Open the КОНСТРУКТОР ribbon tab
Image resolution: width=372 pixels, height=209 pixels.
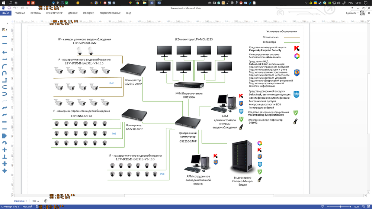click(x=54, y=13)
